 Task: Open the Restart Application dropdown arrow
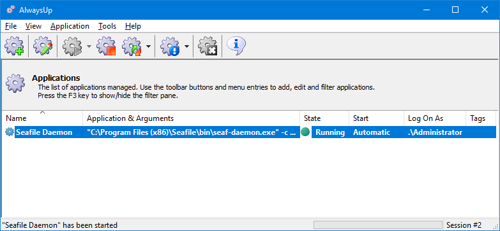coord(148,46)
